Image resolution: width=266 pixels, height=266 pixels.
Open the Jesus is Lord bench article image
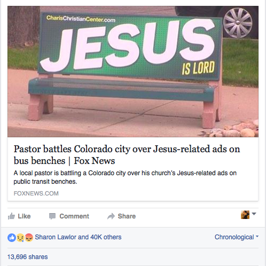[x=133, y=72]
